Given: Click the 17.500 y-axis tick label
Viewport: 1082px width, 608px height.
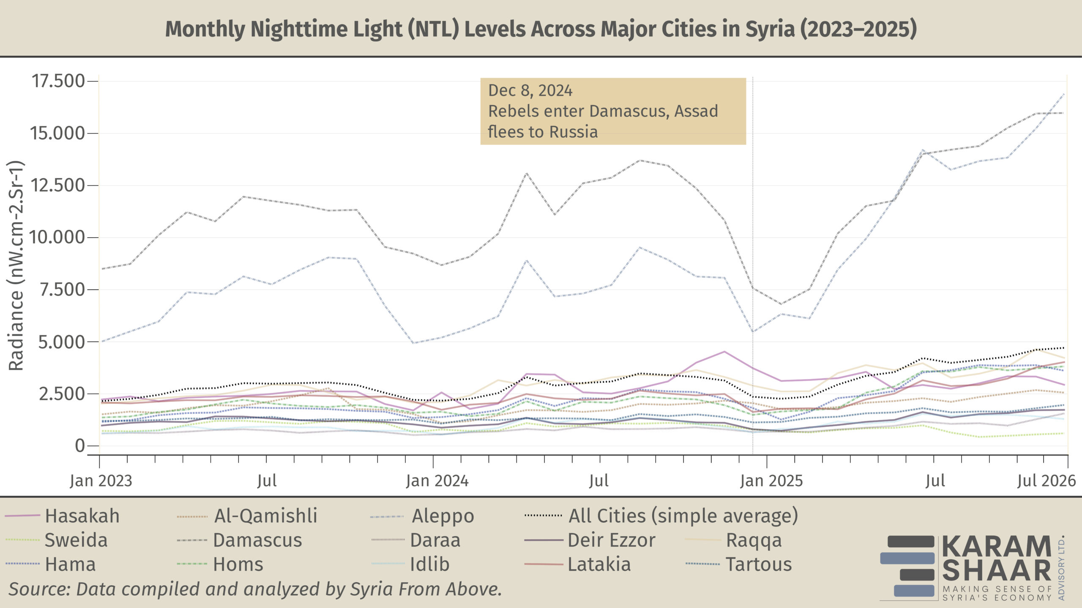Looking at the screenshot, I should pyautogui.click(x=58, y=81).
